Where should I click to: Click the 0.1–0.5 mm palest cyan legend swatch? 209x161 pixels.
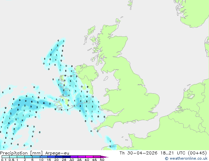[x=6, y=157]
